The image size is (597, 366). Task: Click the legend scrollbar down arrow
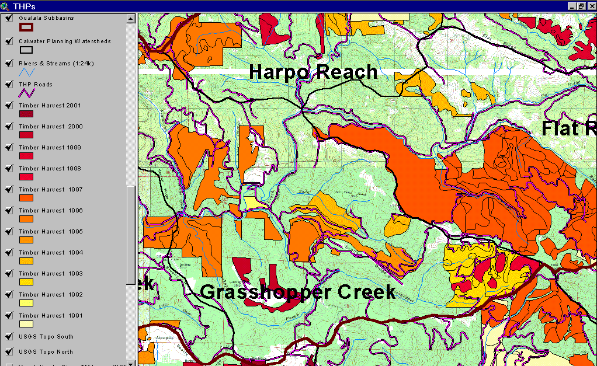[x=131, y=363]
